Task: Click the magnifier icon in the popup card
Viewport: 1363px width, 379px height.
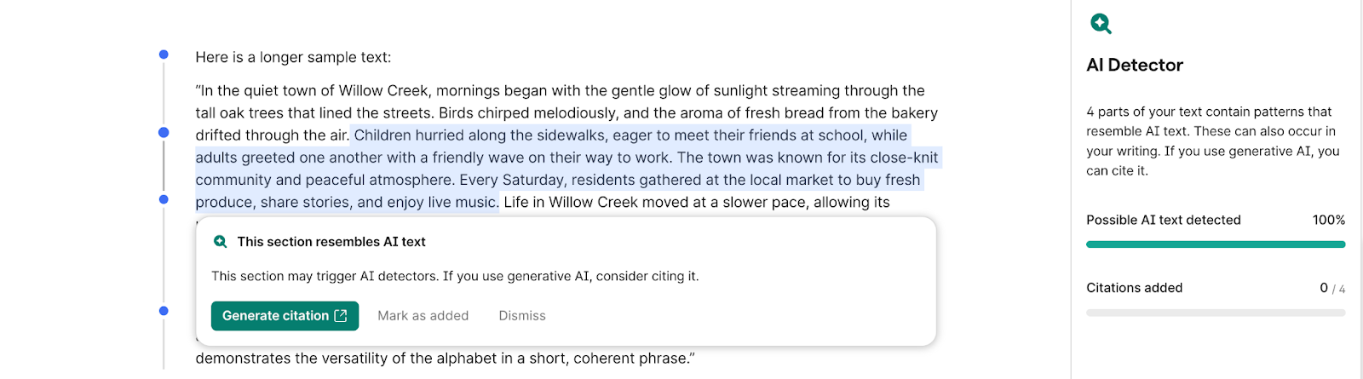Action: (x=221, y=242)
